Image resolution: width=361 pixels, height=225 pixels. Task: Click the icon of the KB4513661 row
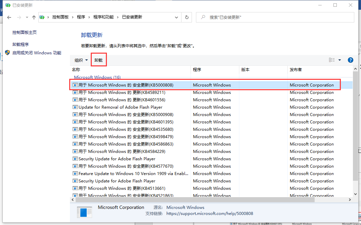(75, 188)
